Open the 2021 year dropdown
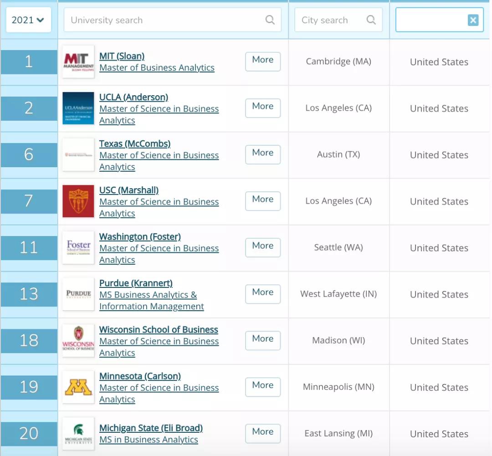This screenshot has height=456, width=492. click(29, 20)
